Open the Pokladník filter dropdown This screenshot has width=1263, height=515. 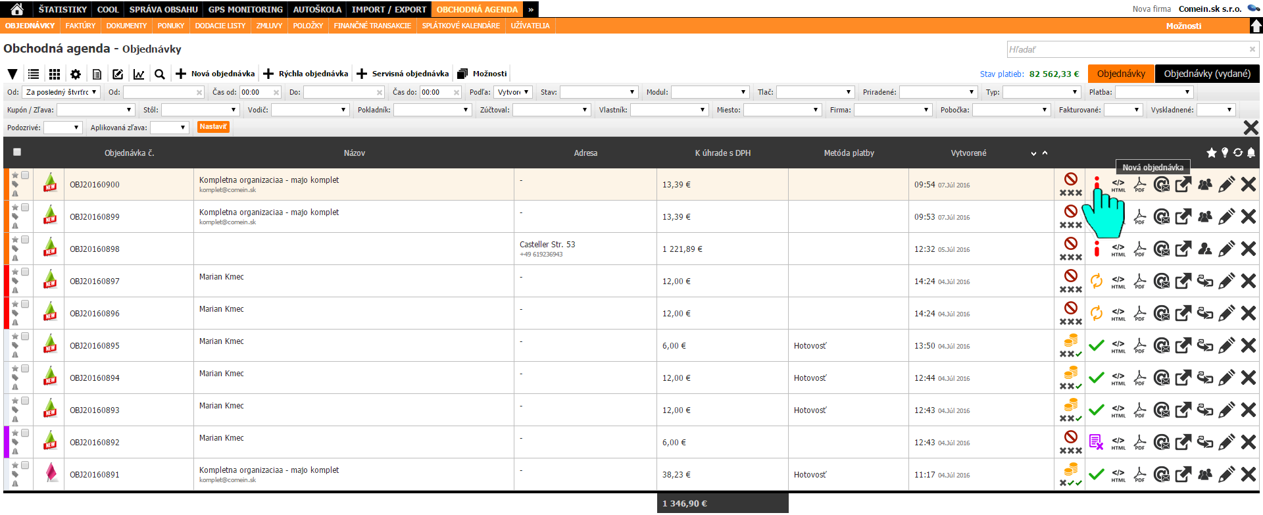[432, 110]
